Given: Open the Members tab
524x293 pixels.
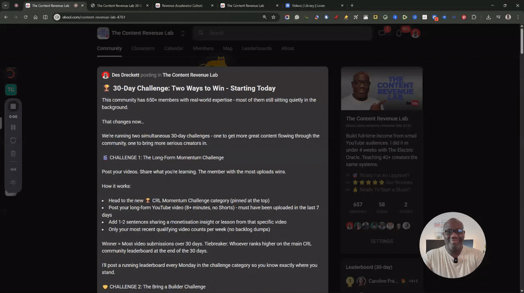Looking at the screenshot, I should coord(203,48).
